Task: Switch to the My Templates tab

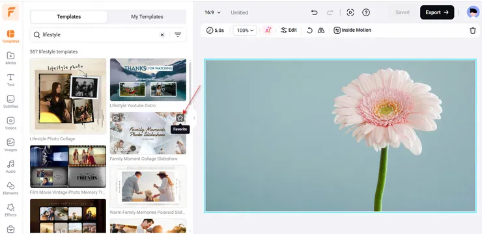Action: pos(147,17)
